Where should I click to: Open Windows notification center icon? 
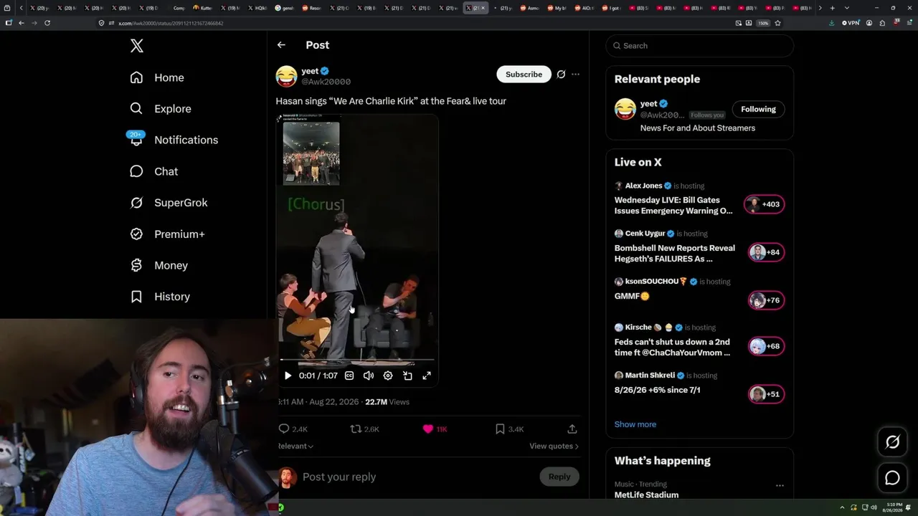[909, 507]
